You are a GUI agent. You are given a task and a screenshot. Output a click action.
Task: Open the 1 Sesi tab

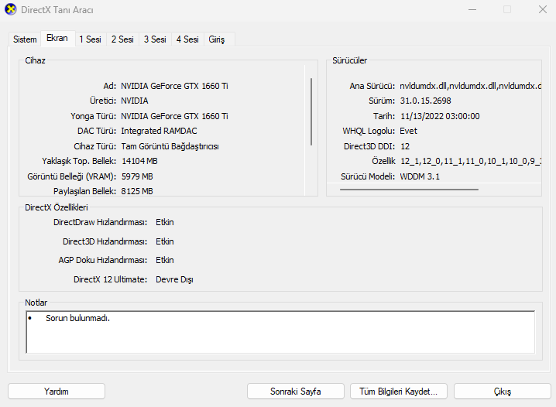pos(91,39)
